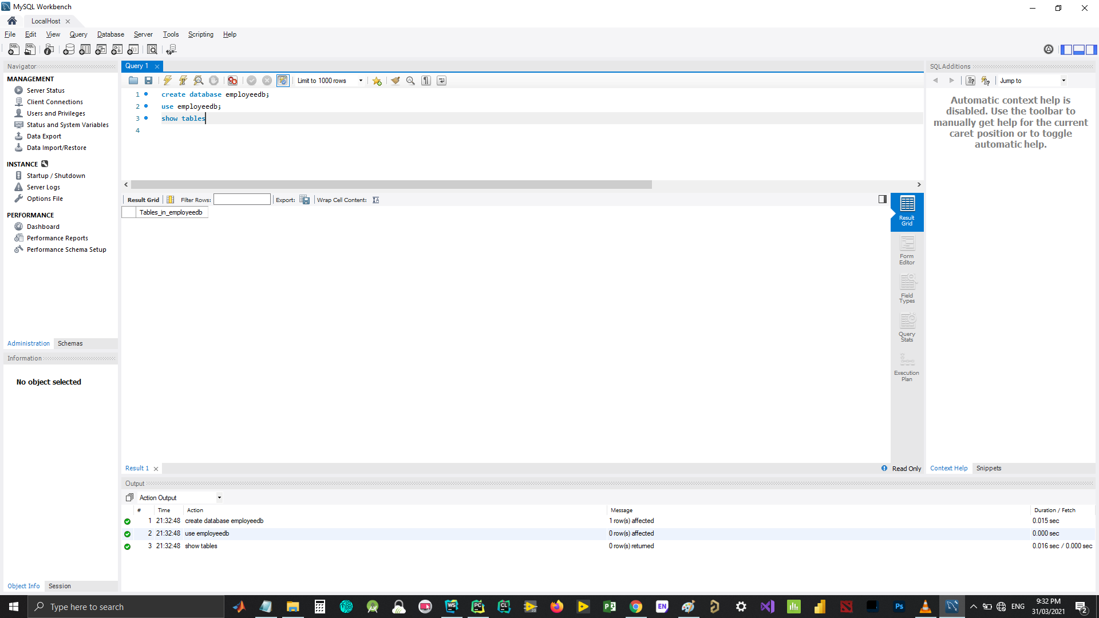Rollback the transaction icon
Image resolution: width=1099 pixels, height=618 pixels.
tap(267, 81)
